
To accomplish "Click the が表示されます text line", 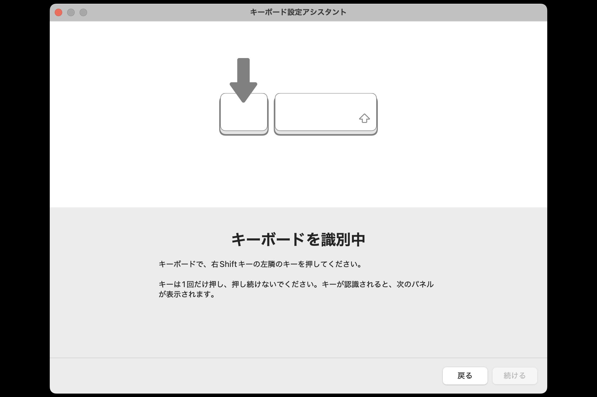I will (x=187, y=294).
